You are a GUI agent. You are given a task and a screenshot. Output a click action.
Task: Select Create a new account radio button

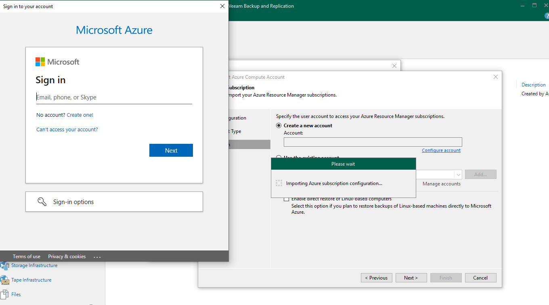(279, 126)
